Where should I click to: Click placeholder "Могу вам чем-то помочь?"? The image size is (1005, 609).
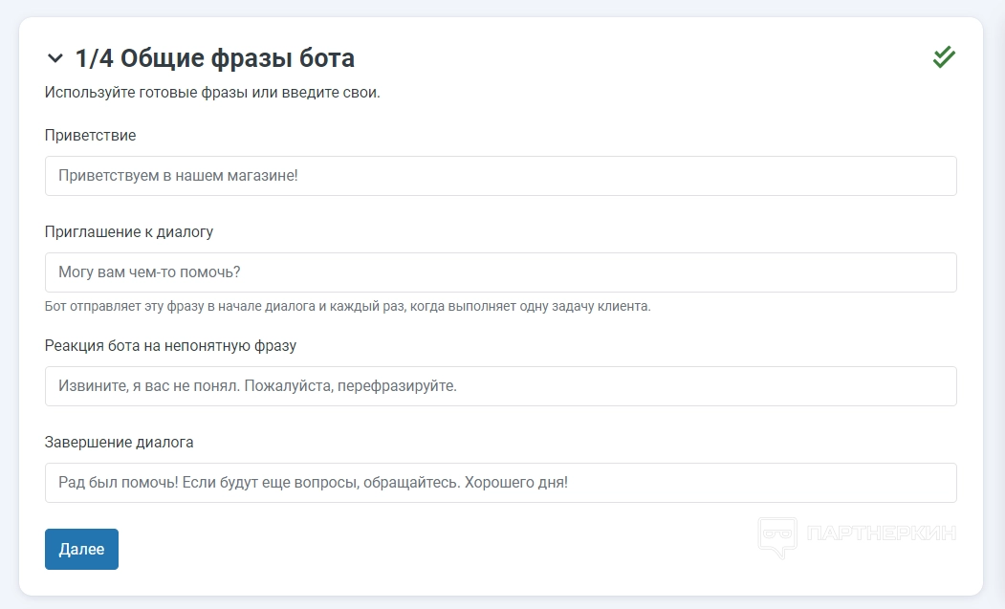pos(149,272)
